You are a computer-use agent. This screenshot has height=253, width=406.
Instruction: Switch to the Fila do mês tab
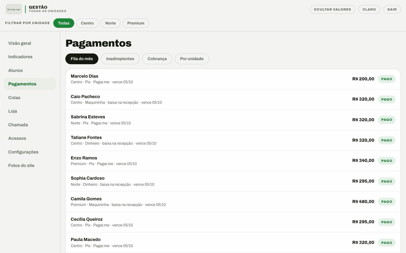click(x=82, y=59)
